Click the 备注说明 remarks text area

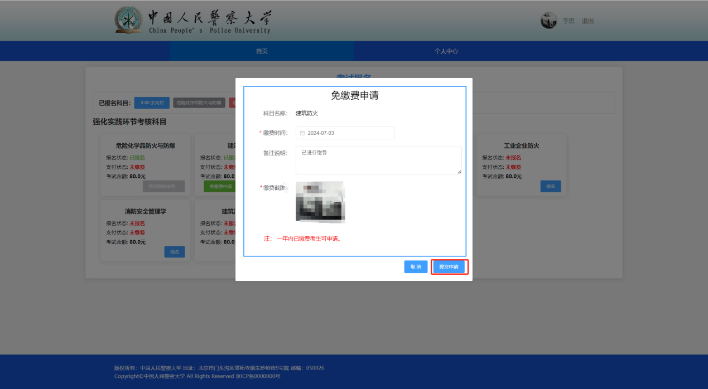[x=378, y=161]
